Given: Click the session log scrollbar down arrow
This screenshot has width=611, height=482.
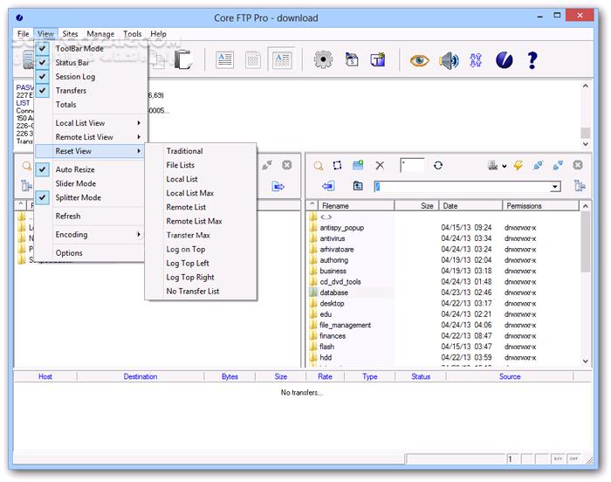Looking at the screenshot, I should point(586,144).
